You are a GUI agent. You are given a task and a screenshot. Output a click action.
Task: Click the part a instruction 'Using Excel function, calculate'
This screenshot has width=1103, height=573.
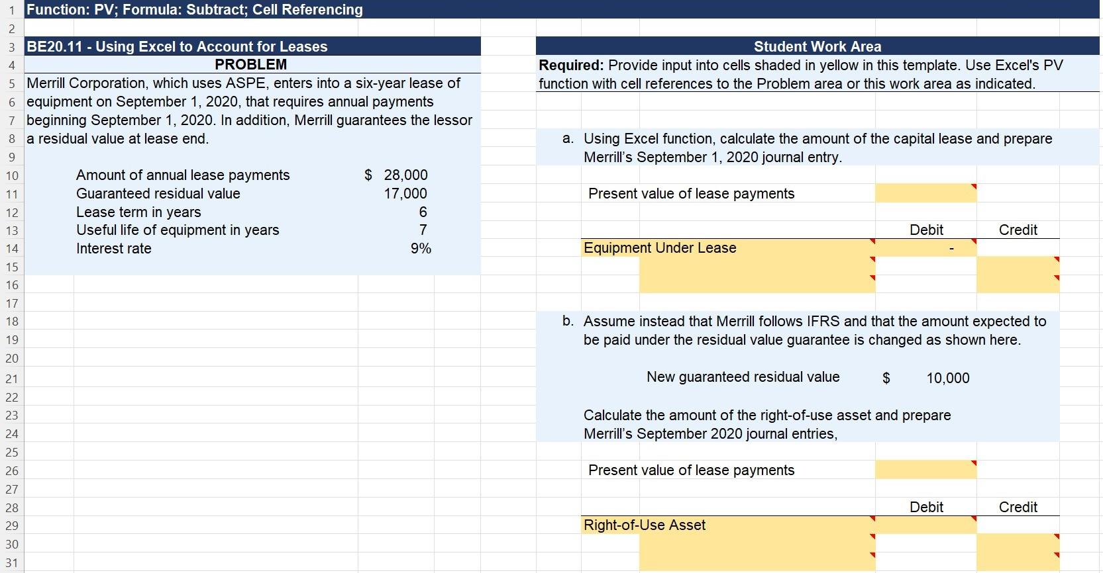coord(682,138)
